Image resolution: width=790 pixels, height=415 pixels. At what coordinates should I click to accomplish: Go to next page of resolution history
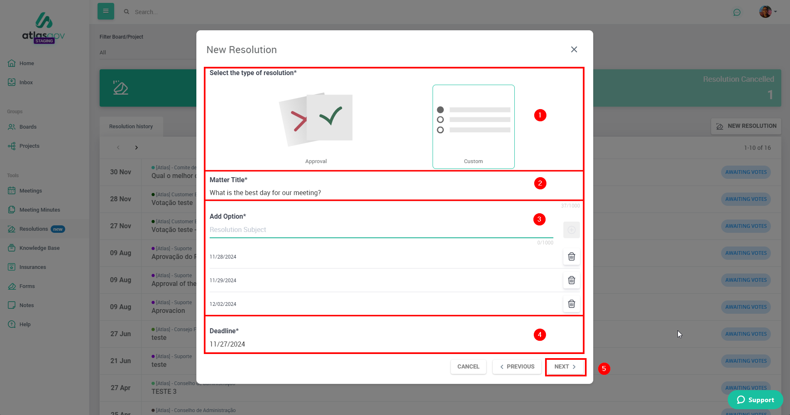point(137,148)
